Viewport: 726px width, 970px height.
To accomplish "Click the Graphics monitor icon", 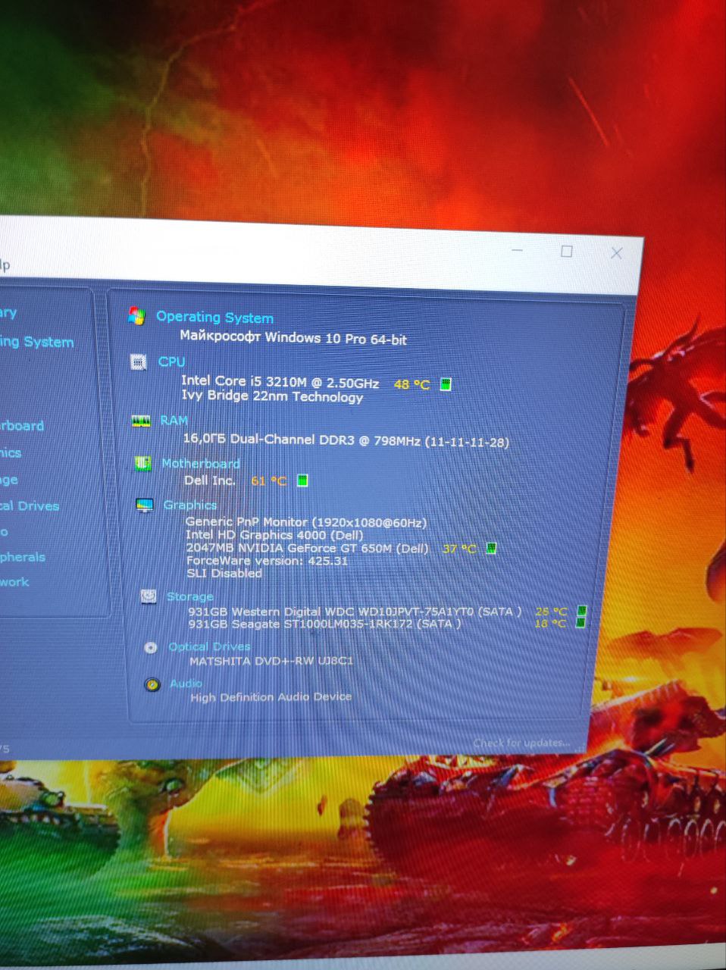I will pos(144,505).
